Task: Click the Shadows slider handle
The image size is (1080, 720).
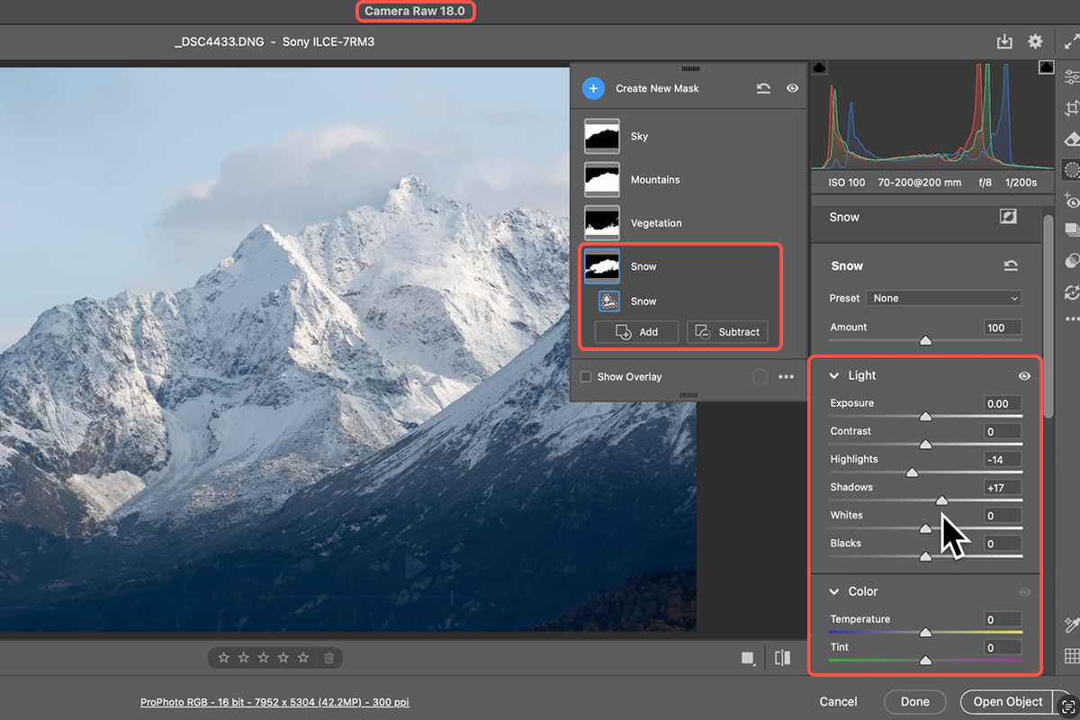Action: 941,500
